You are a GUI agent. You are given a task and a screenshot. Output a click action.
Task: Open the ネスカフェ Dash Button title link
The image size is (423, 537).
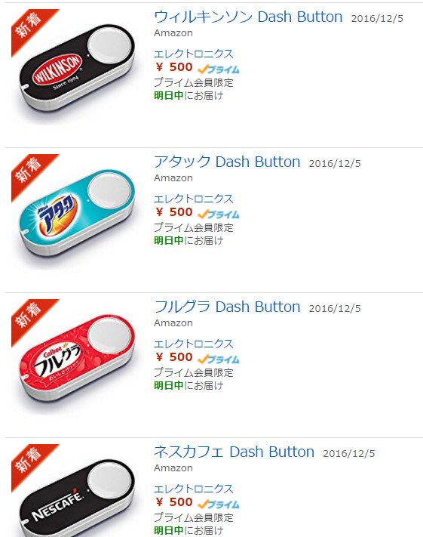(234, 452)
